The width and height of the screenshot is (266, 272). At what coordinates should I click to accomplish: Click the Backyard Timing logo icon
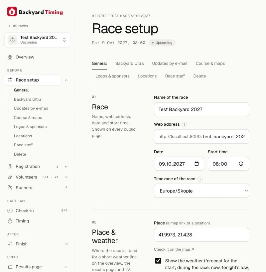(x=12, y=11)
